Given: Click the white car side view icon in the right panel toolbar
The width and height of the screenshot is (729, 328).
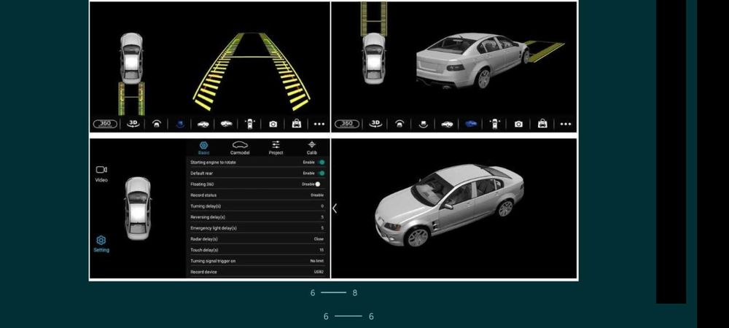Looking at the screenshot, I should [x=447, y=124].
